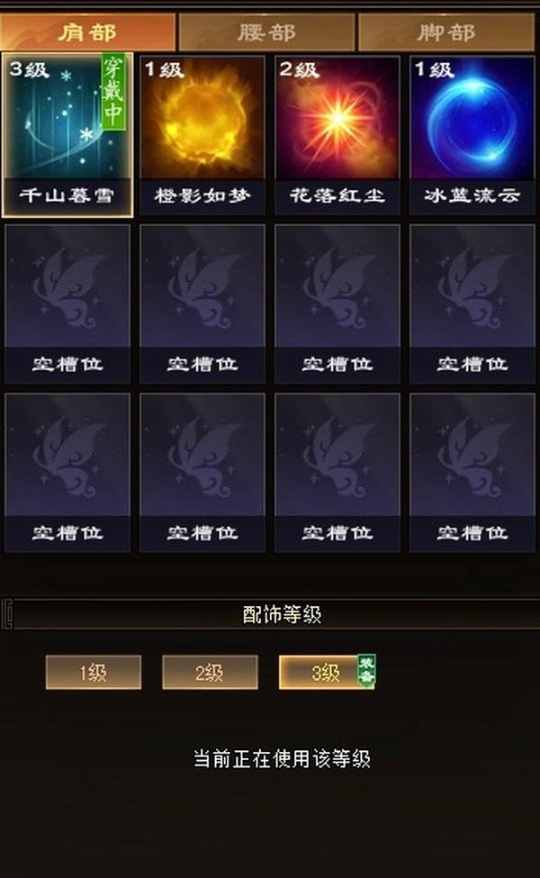
Task: Go to the 脚部 tab
Action: tap(446, 32)
